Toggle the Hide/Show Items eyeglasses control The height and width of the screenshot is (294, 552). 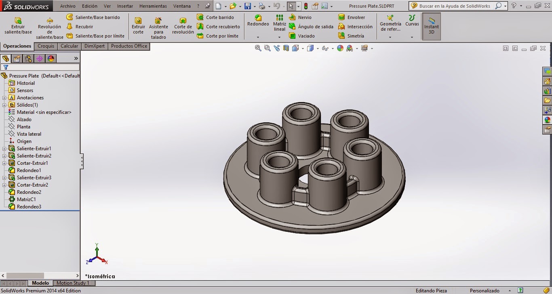325,48
